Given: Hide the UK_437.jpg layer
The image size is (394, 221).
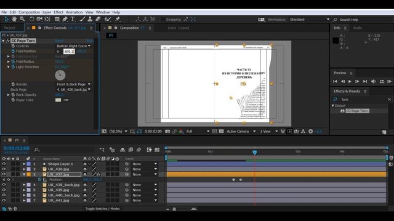Looking at the screenshot, I should [4, 174].
